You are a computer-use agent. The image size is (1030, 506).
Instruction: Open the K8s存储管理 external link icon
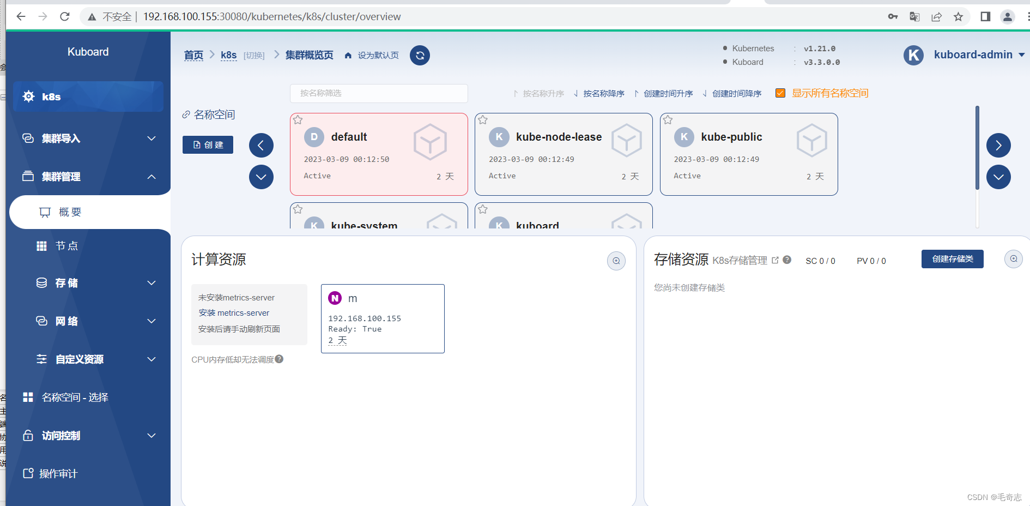(x=775, y=260)
